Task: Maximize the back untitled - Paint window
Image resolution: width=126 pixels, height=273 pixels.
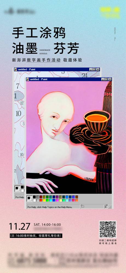Action: [94, 69]
